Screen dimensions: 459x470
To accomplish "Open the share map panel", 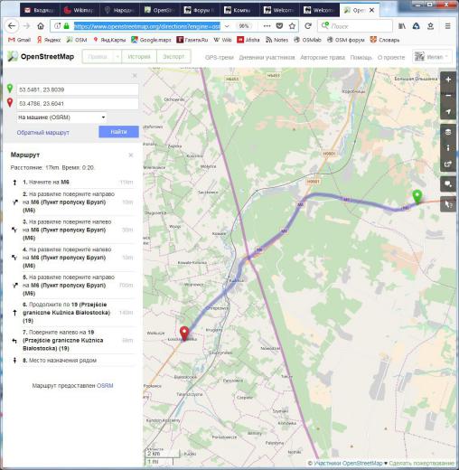I will pos(448,164).
